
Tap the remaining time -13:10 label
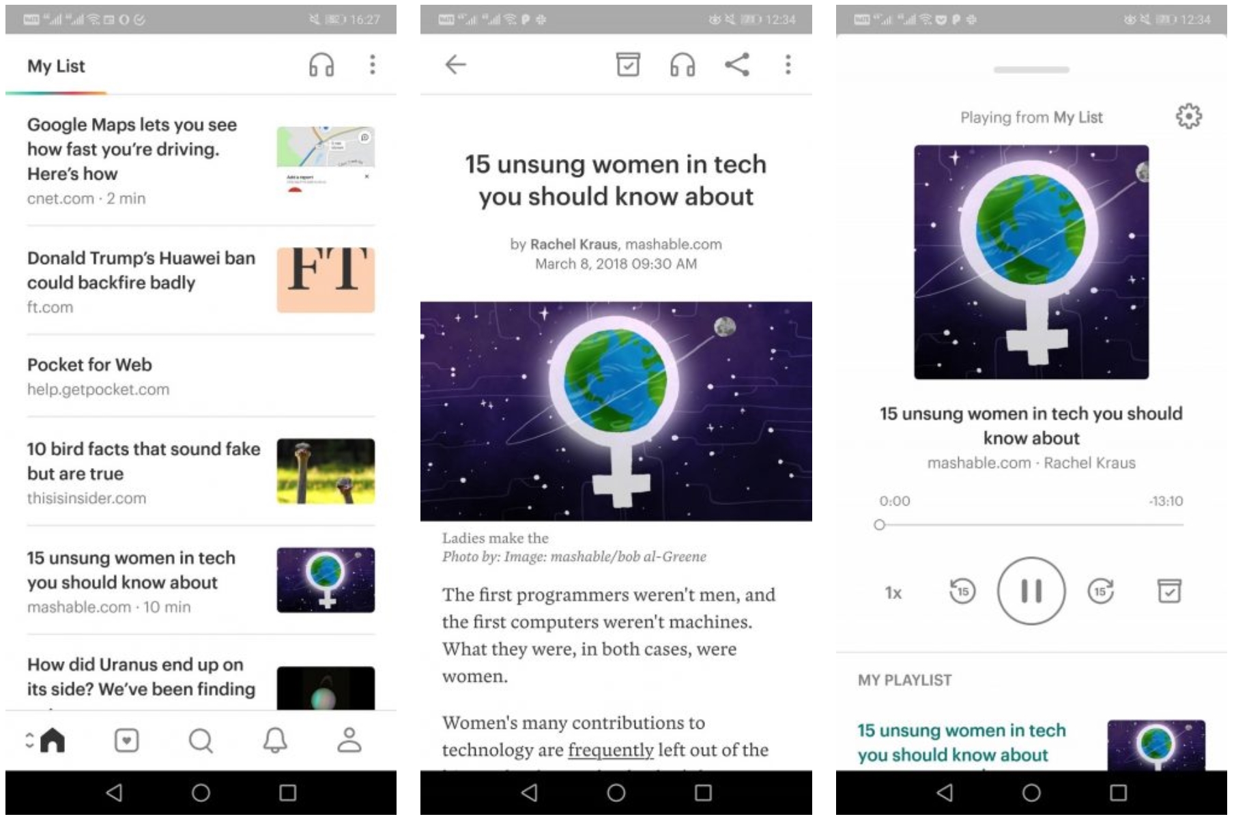pyautogui.click(x=1166, y=501)
